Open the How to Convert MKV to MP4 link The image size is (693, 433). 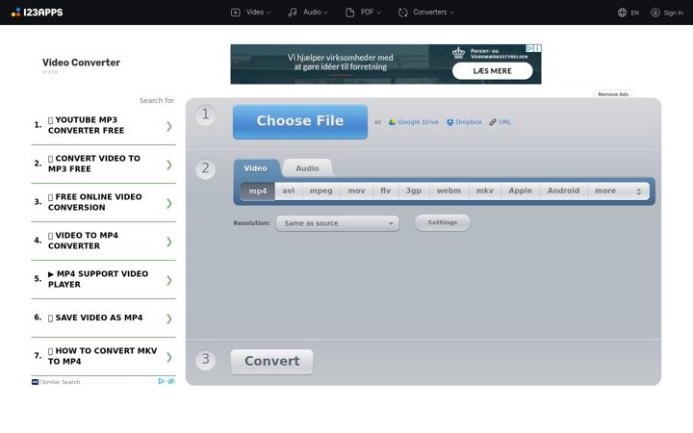[103, 356]
